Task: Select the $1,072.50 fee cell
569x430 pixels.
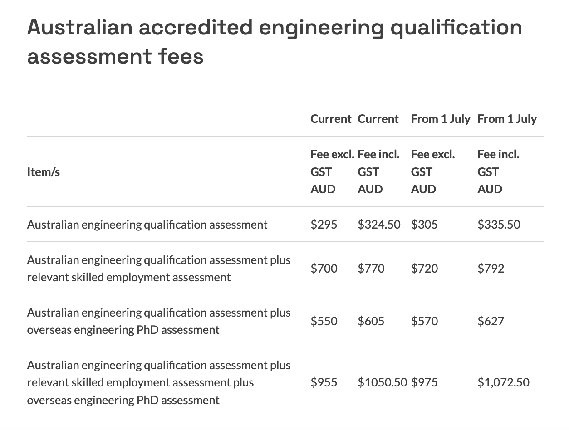Action: (503, 382)
